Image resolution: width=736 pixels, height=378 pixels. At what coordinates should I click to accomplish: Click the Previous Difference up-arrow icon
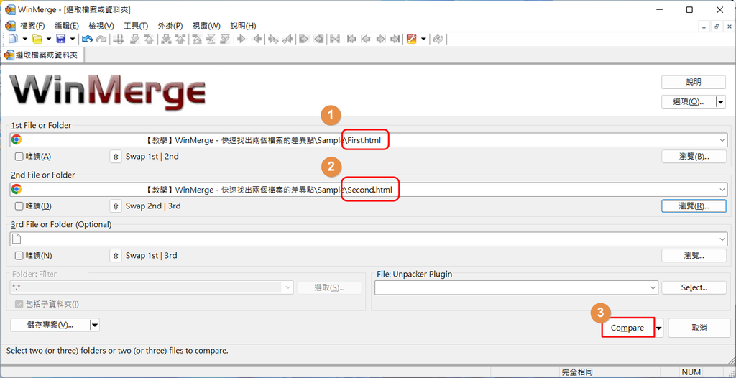point(149,39)
